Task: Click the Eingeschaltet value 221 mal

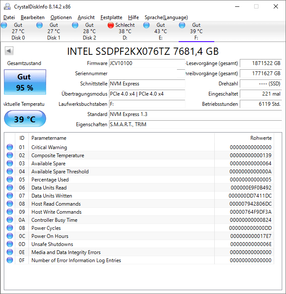Action: click(261, 94)
